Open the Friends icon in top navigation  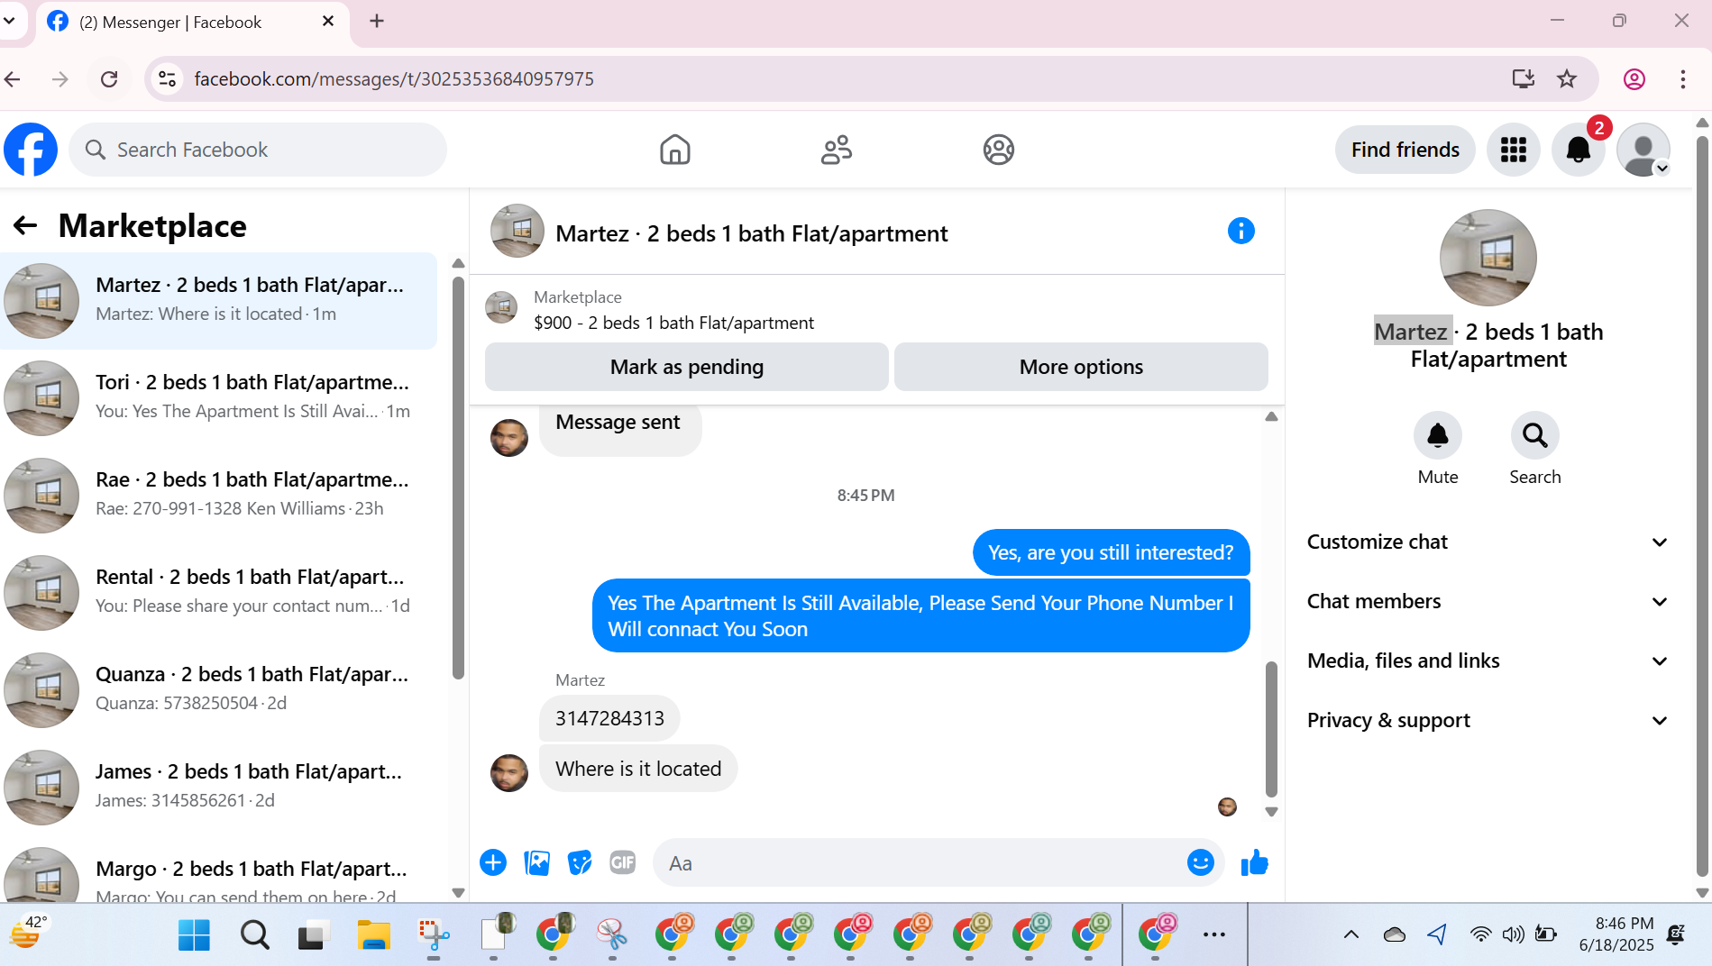[837, 150]
